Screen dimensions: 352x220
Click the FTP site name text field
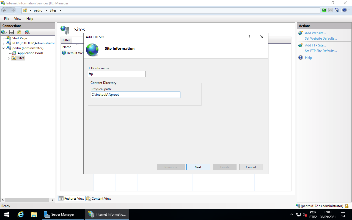click(117, 74)
